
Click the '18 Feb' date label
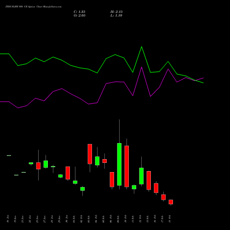(170, 219)
